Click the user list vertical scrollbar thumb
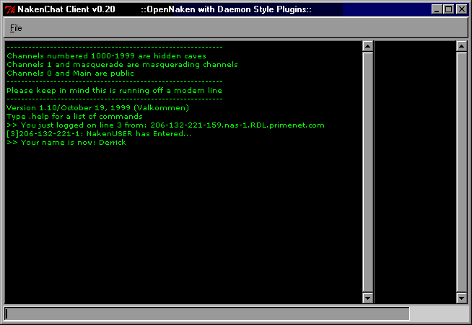This screenshot has width=472, height=325. click(461, 172)
